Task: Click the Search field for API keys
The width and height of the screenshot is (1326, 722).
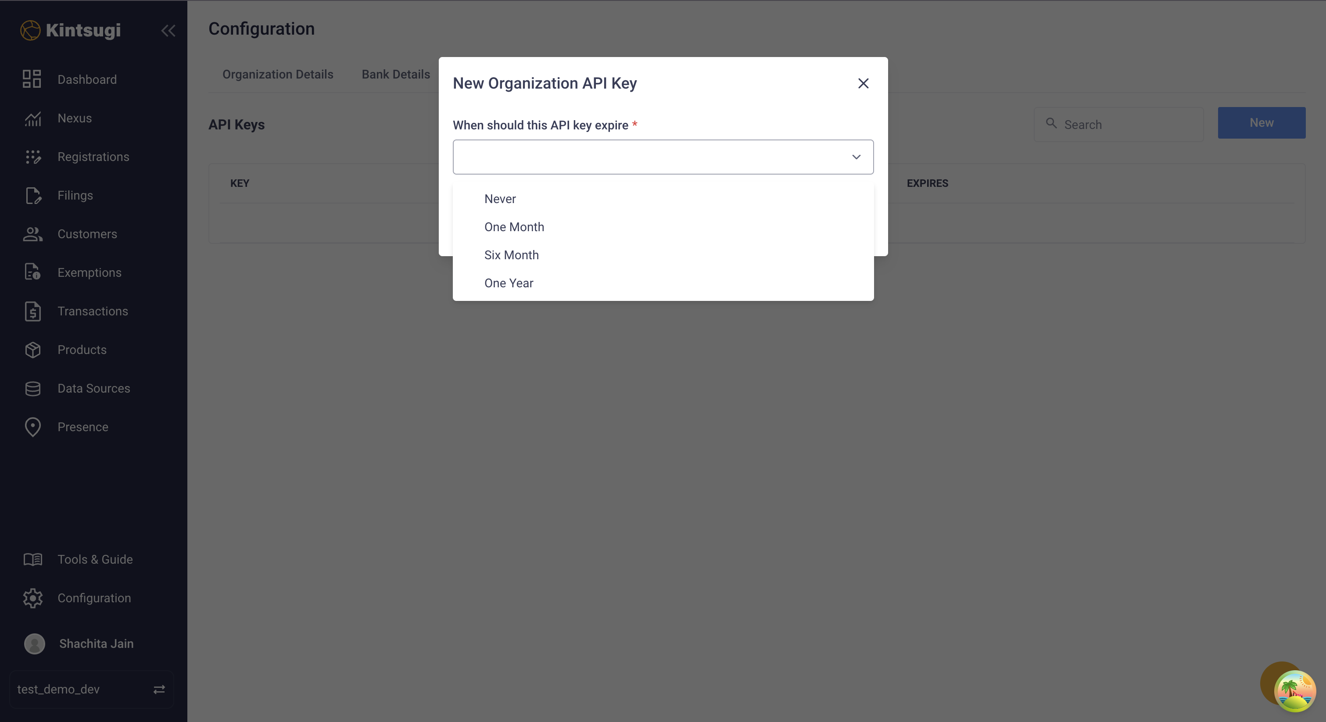Action: pos(1118,124)
